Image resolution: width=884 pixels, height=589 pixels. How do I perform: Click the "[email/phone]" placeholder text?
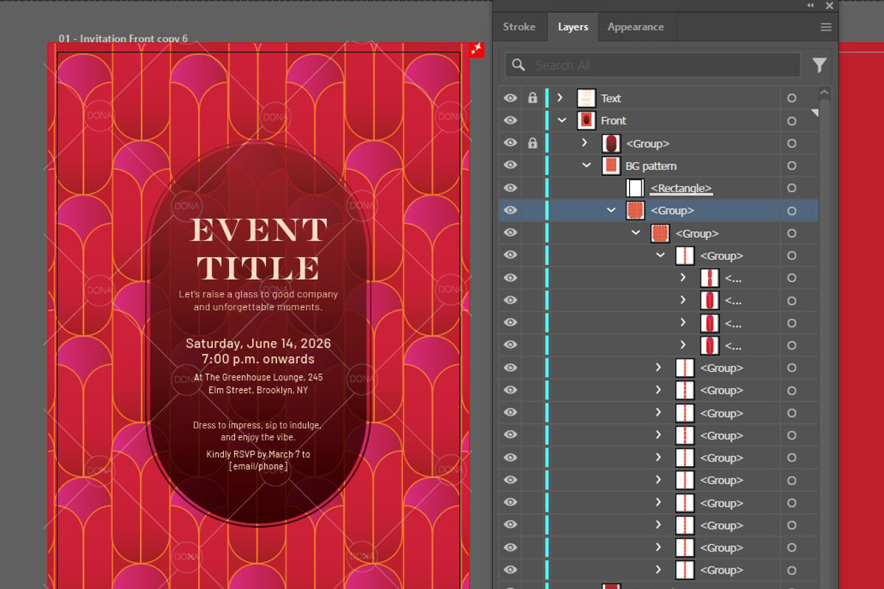259,467
